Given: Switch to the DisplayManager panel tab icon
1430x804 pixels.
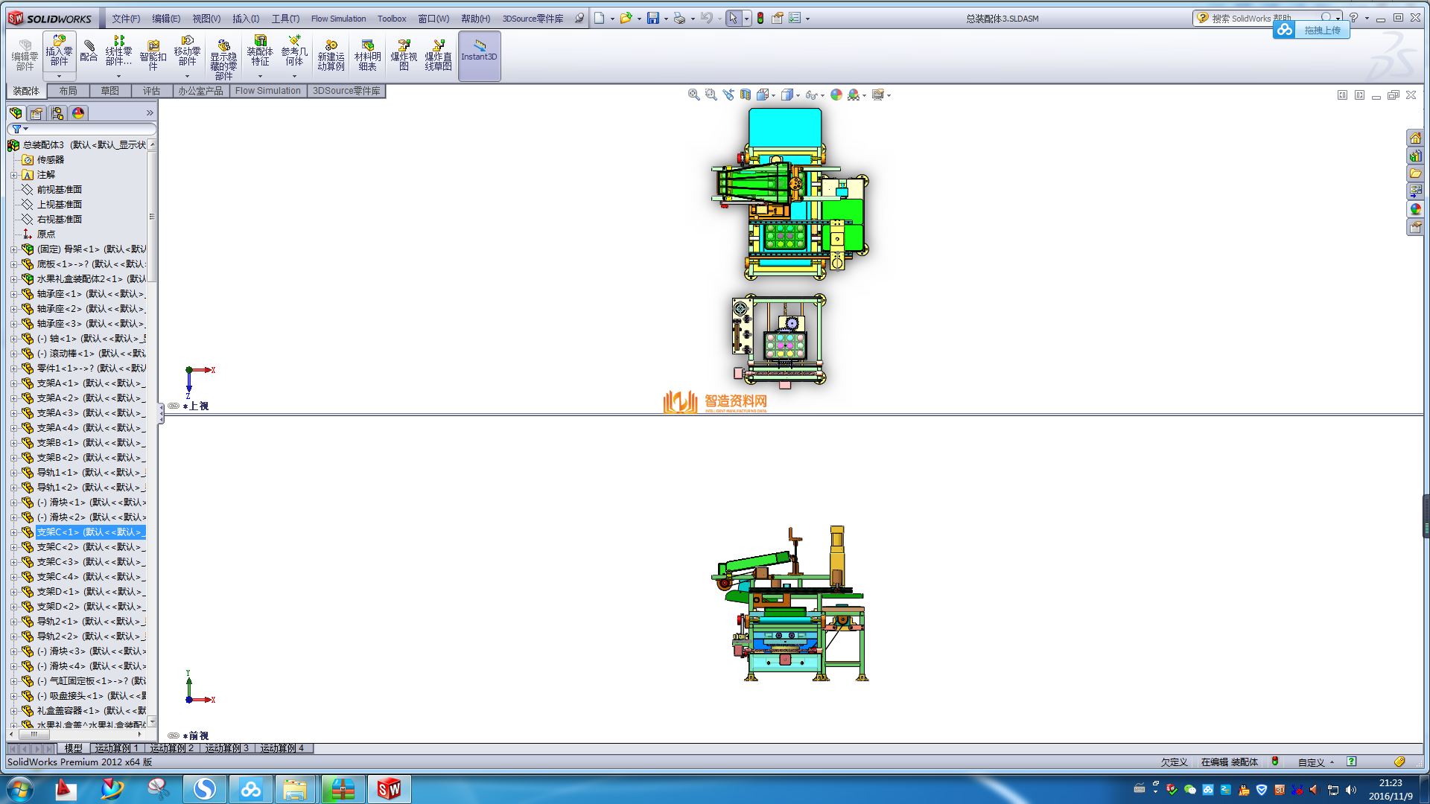Looking at the screenshot, I should pos(78,113).
